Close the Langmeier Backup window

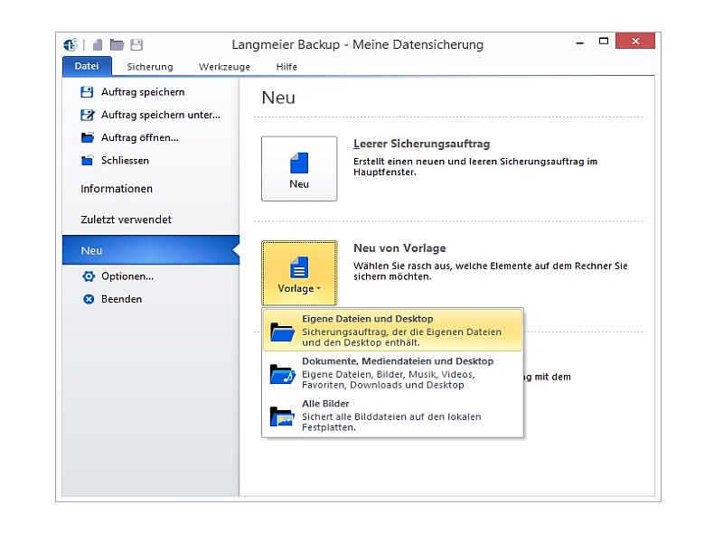point(635,41)
